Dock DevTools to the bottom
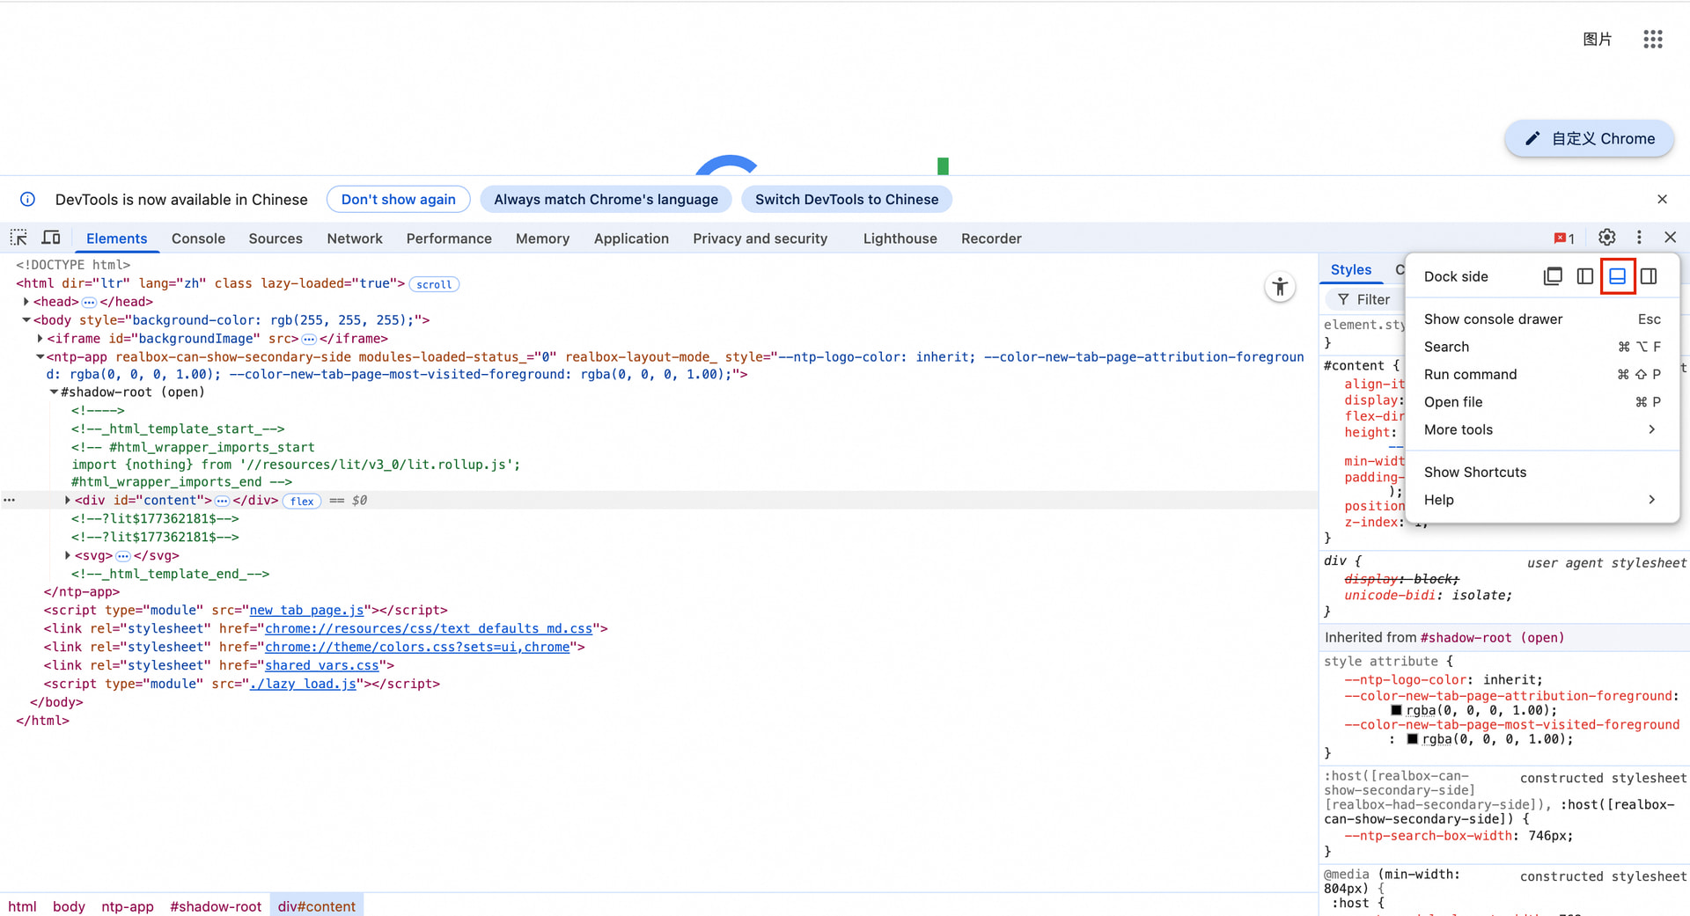 tap(1617, 276)
